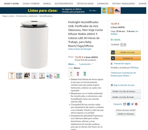Image resolution: width=148 pixels, height=130 pixels.
Task: Open the Cantidad quantity dropdown
Action: pos(123,45)
